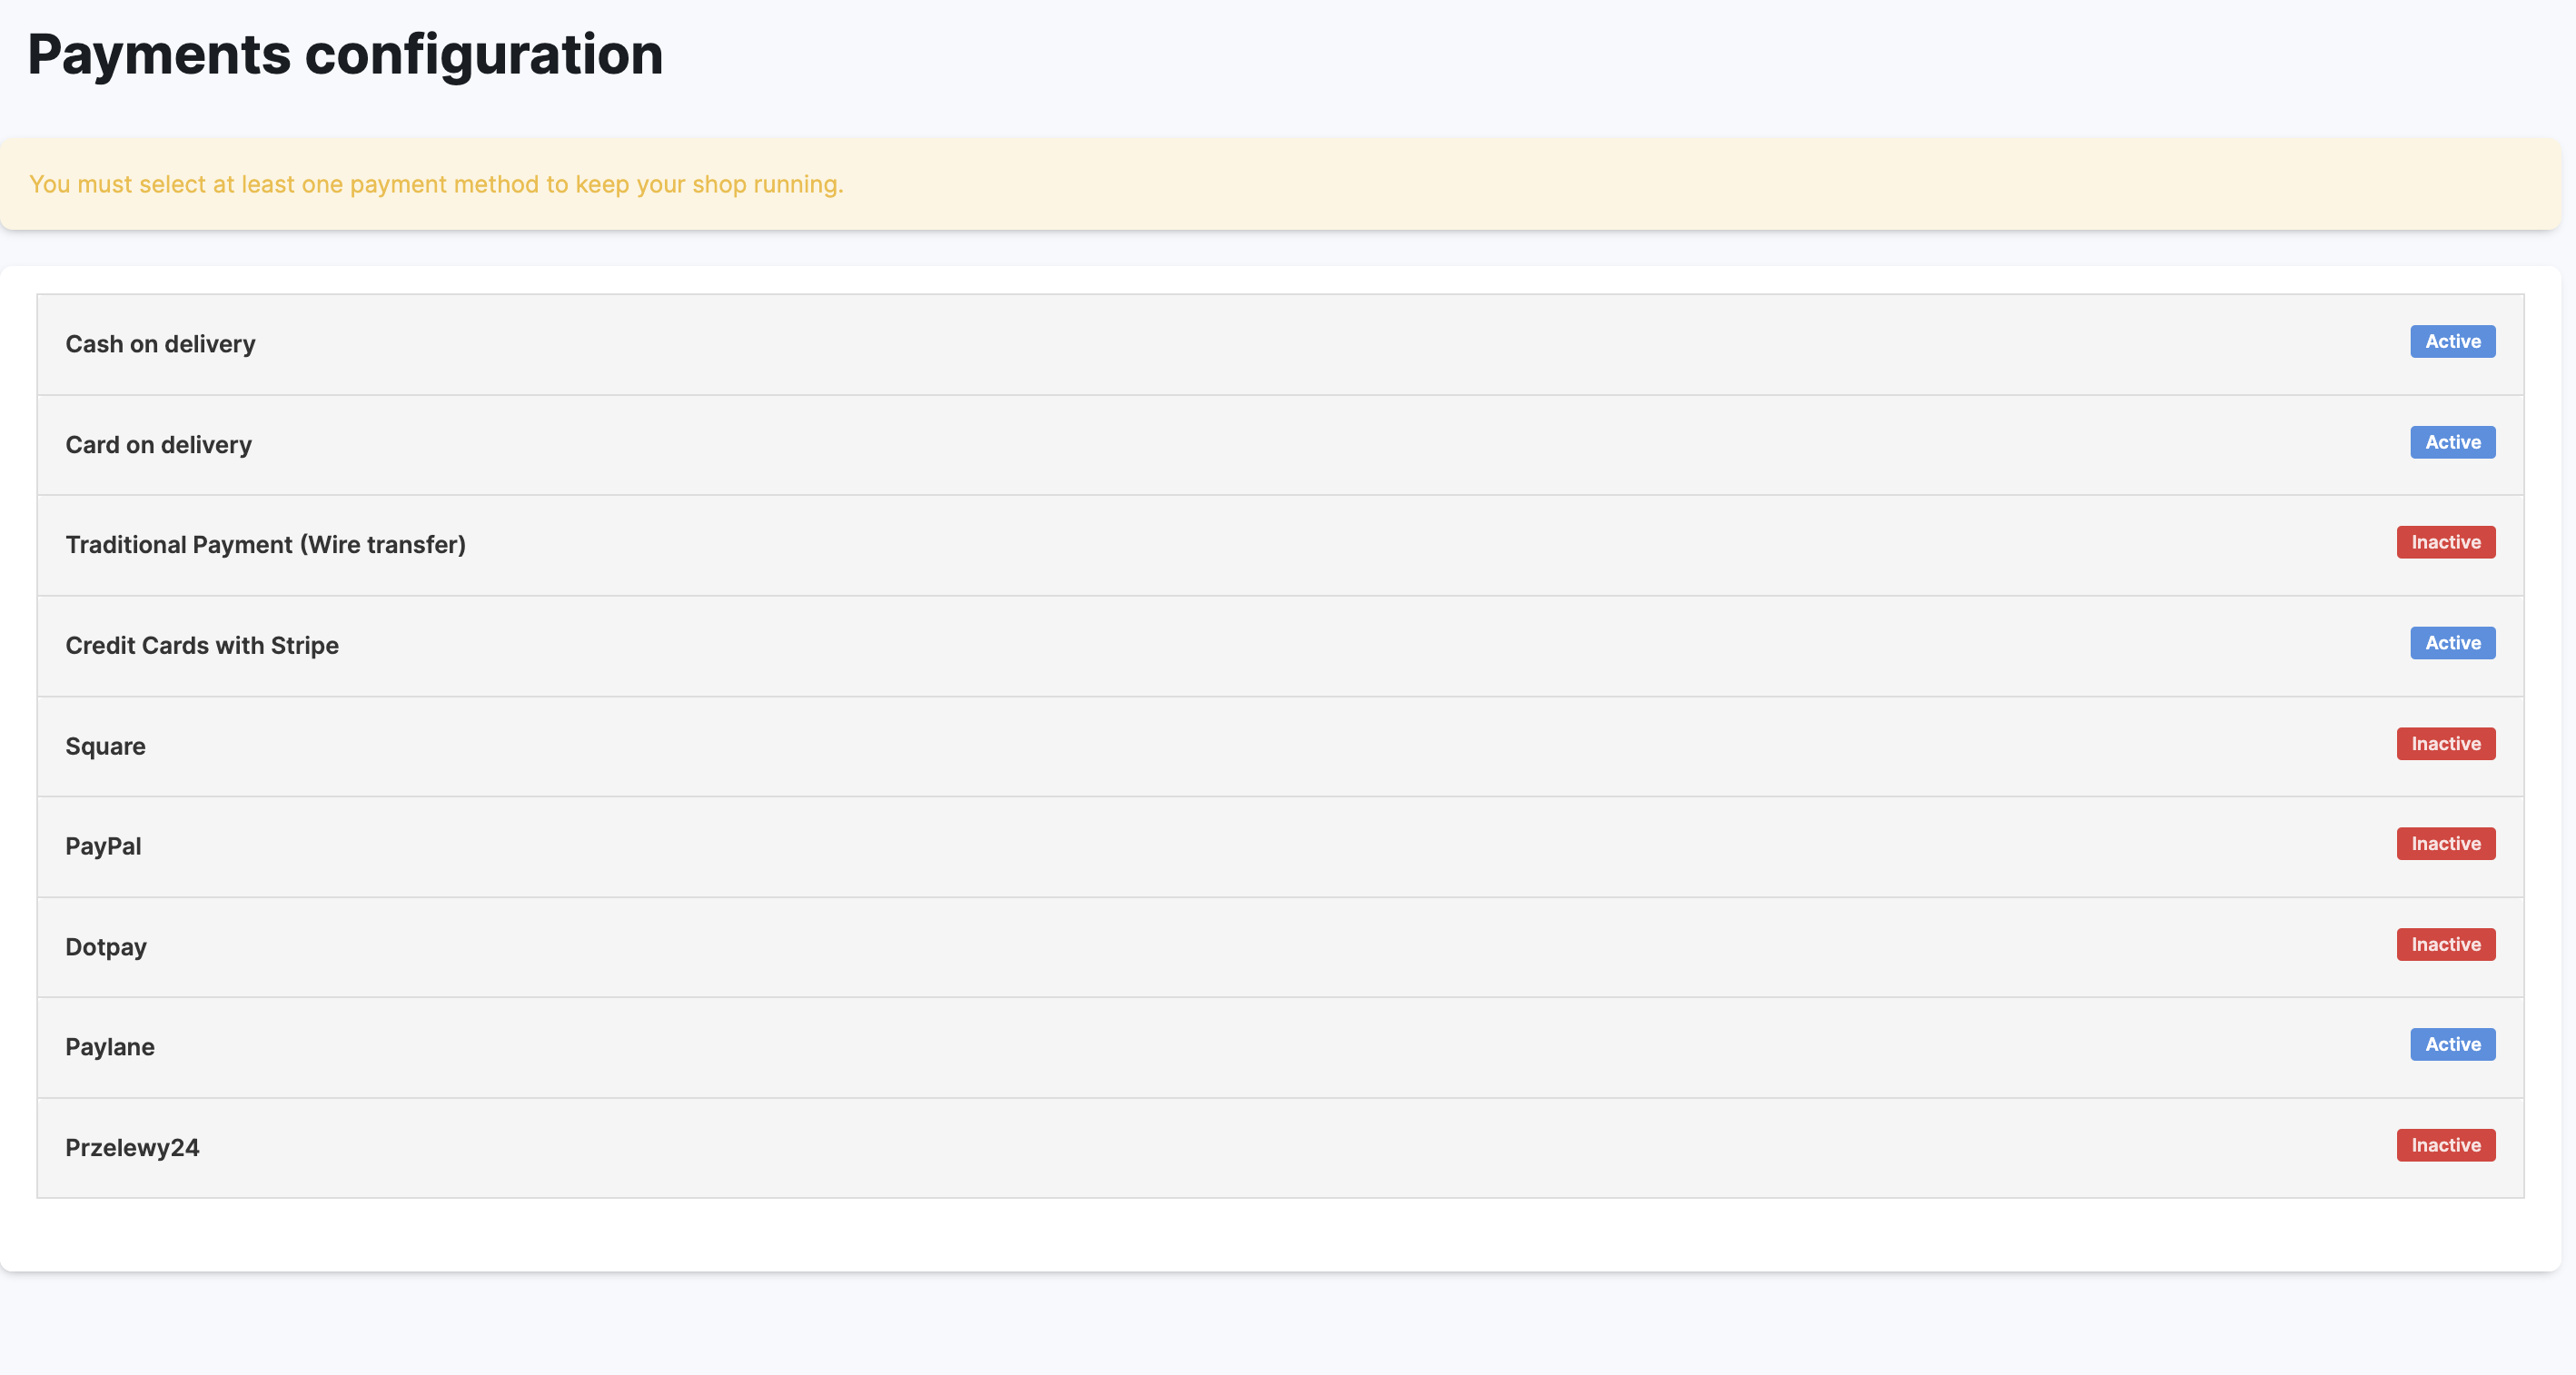Click the payment method warning message
This screenshot has height=1375, width=2576.
coord(436,185)
